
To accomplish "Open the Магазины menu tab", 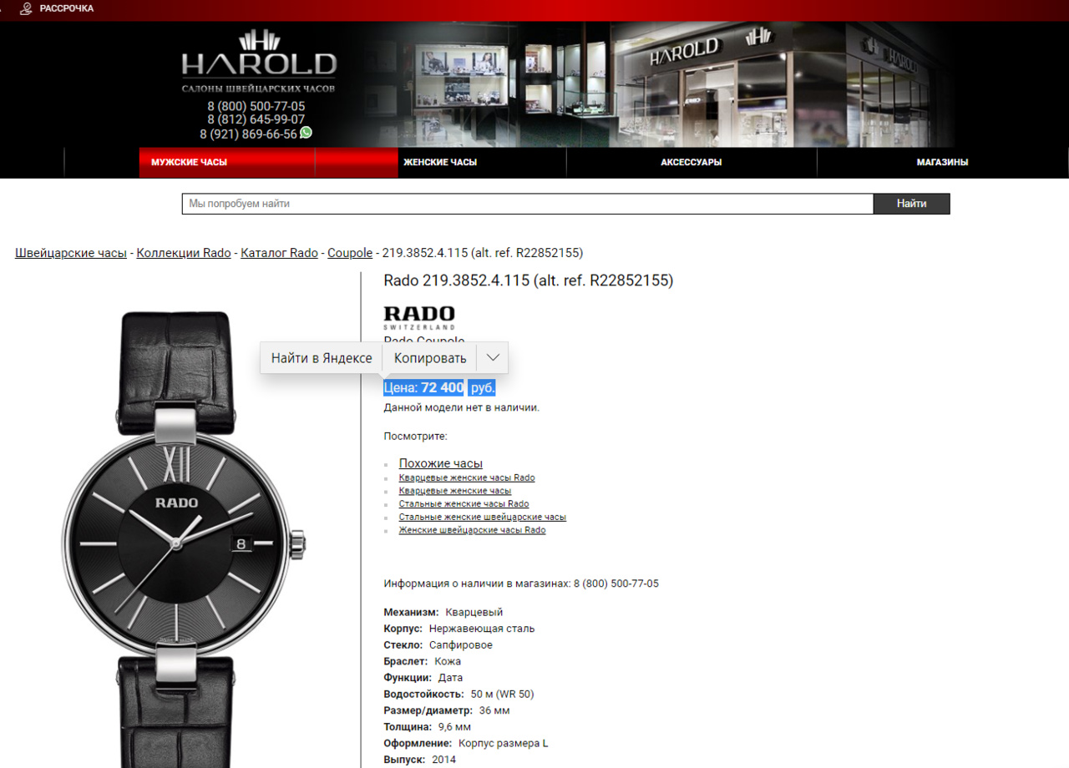I will point(942,162).
